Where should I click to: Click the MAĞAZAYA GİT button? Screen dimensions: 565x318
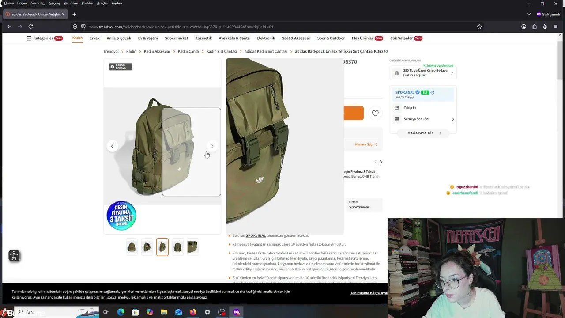point(423,133)
